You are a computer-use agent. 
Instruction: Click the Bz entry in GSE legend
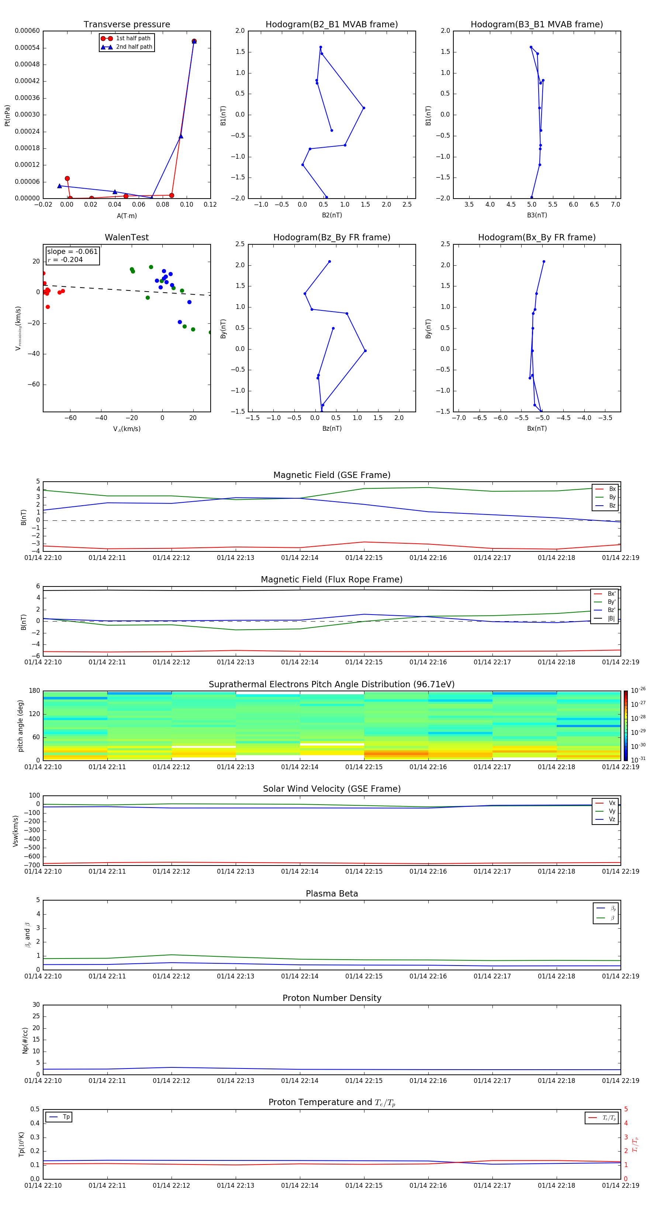(605, 506)
